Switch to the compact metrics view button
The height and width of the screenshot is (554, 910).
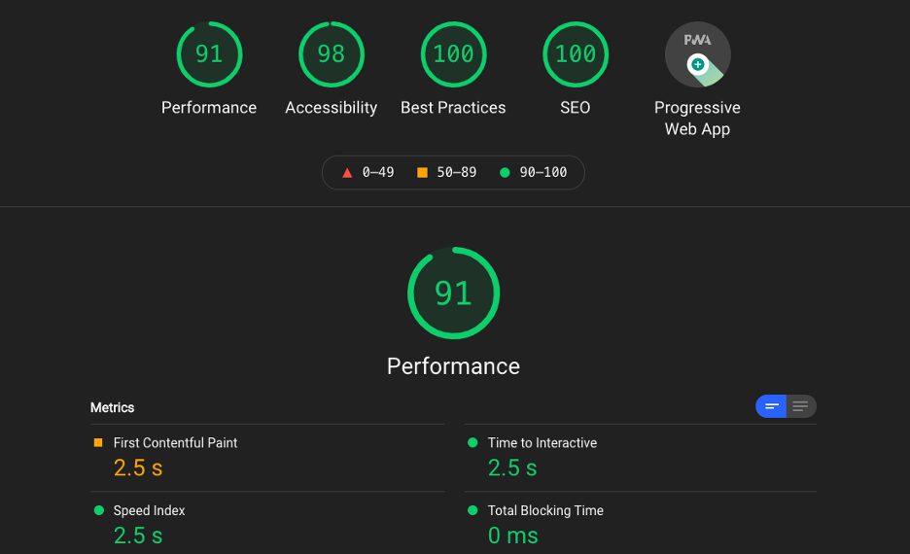pyautogui.click(x=771, y=406)
